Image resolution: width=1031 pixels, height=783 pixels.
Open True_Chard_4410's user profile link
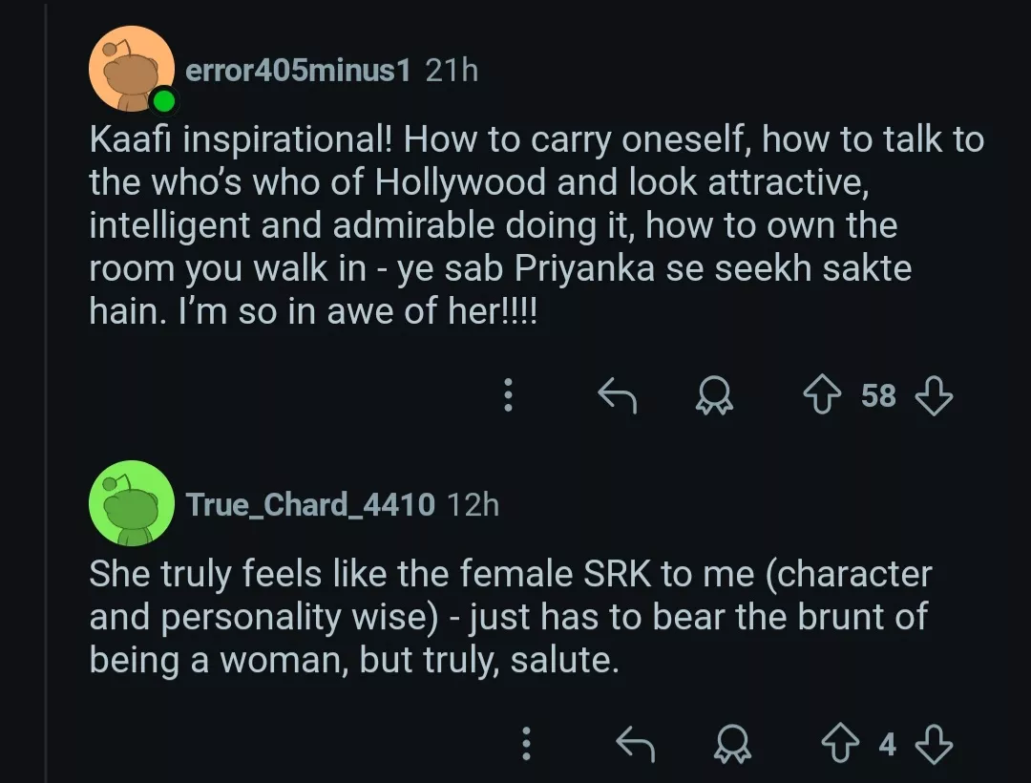(x=309, y=504)
